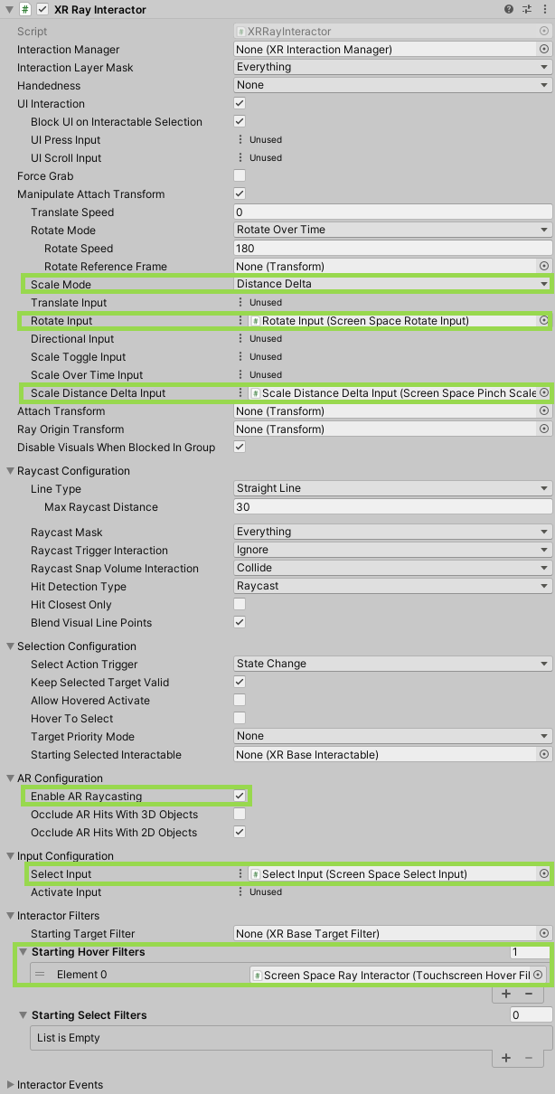Click object picker for Starting Target Filter
Image resolution: width=555 pixels, height=1094 pixels.
coord(544,934)
